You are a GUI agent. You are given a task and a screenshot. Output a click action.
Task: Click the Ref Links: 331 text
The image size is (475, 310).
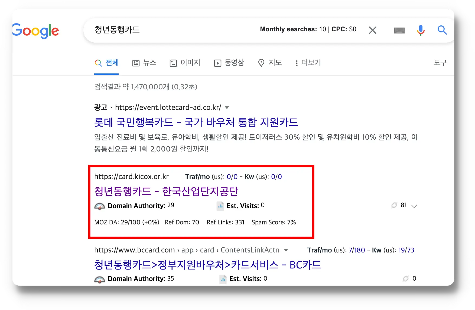[226, 222]
